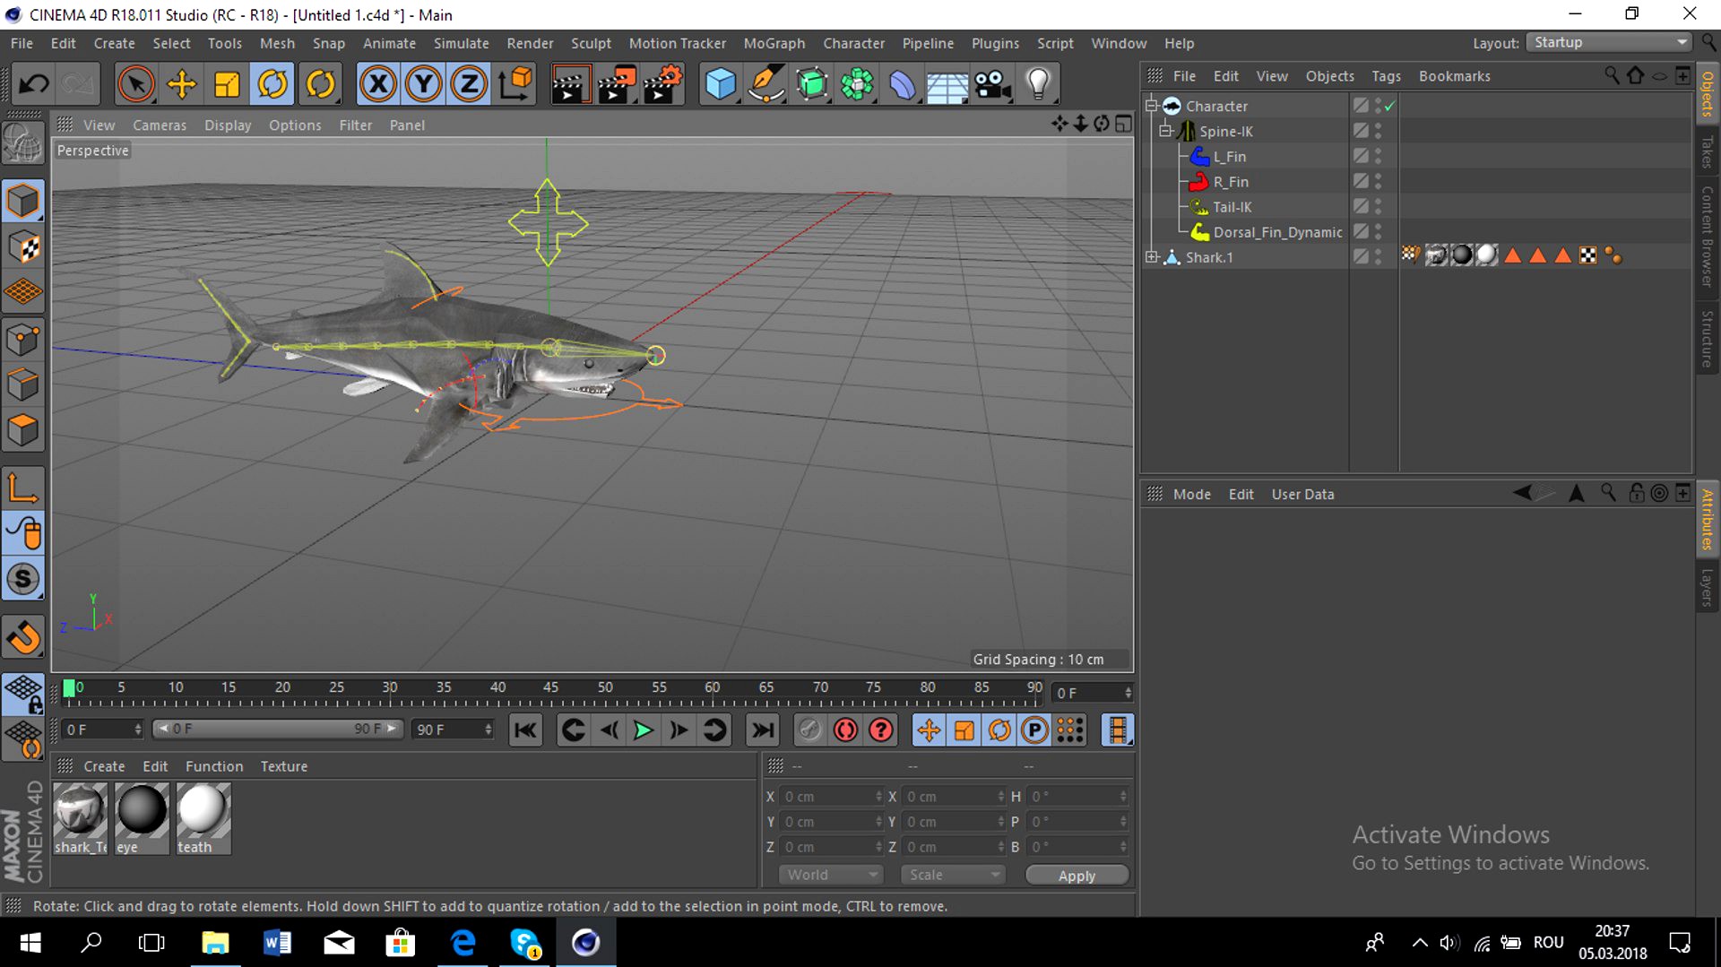
Task: Toggle Character layer checkbox in Object Manager
Action: click(1361, 106)
